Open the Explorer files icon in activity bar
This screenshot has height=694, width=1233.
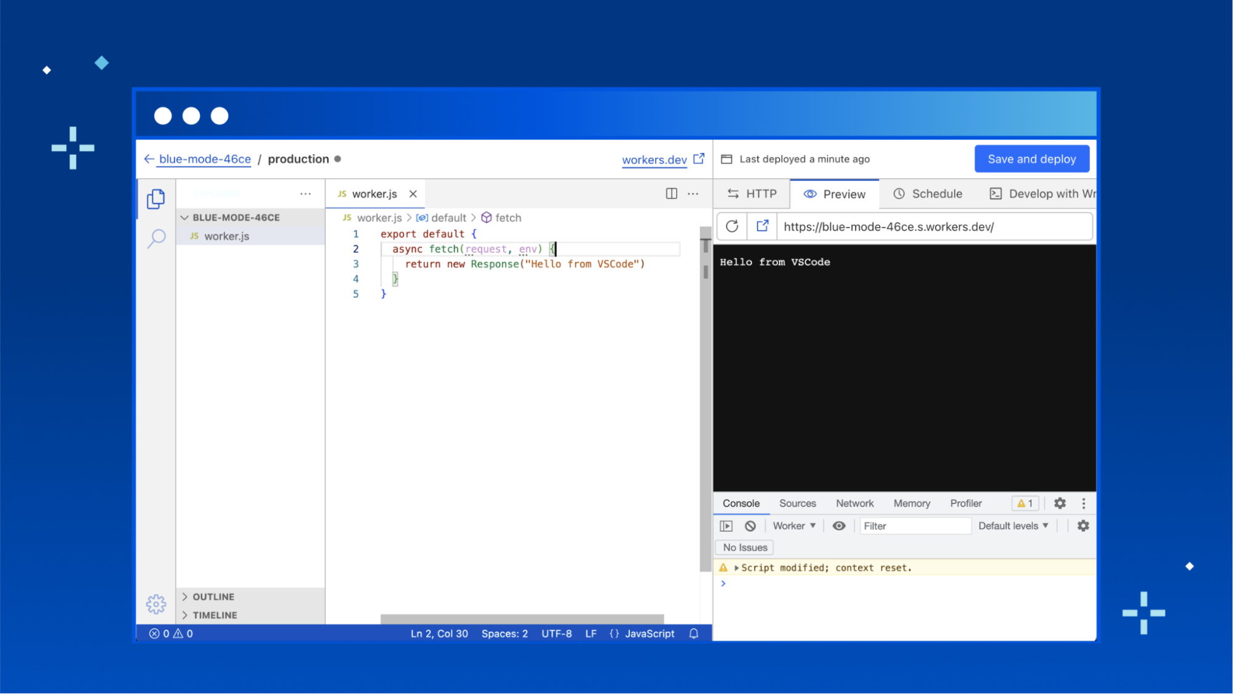(x=156, y=199)
